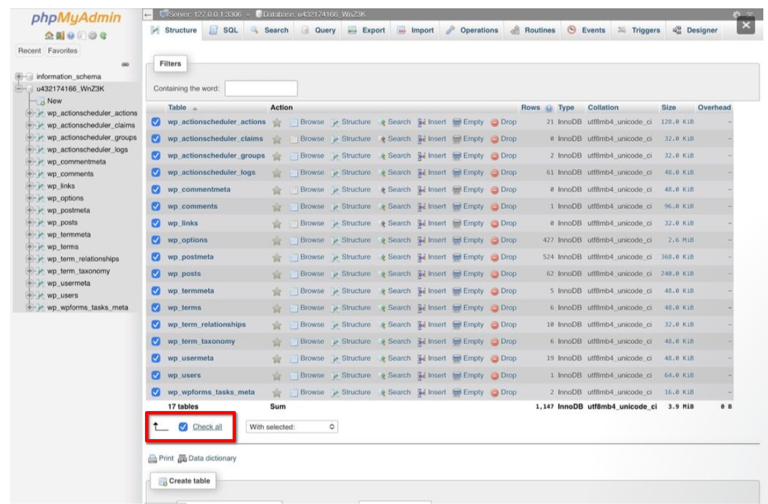768x504 pixels.
Task: Uncheck the wp_commentmeta row checkbox
Action: click(156, 190)
